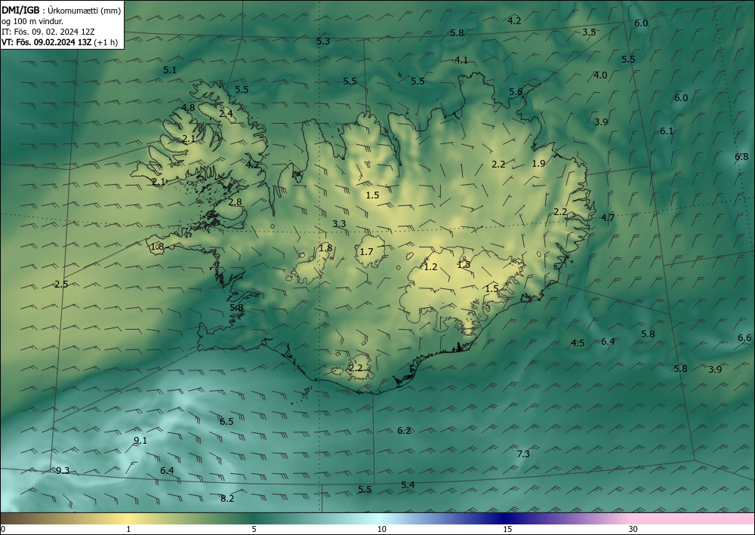Select the 1.7 value on the glacier

(366, 251)
